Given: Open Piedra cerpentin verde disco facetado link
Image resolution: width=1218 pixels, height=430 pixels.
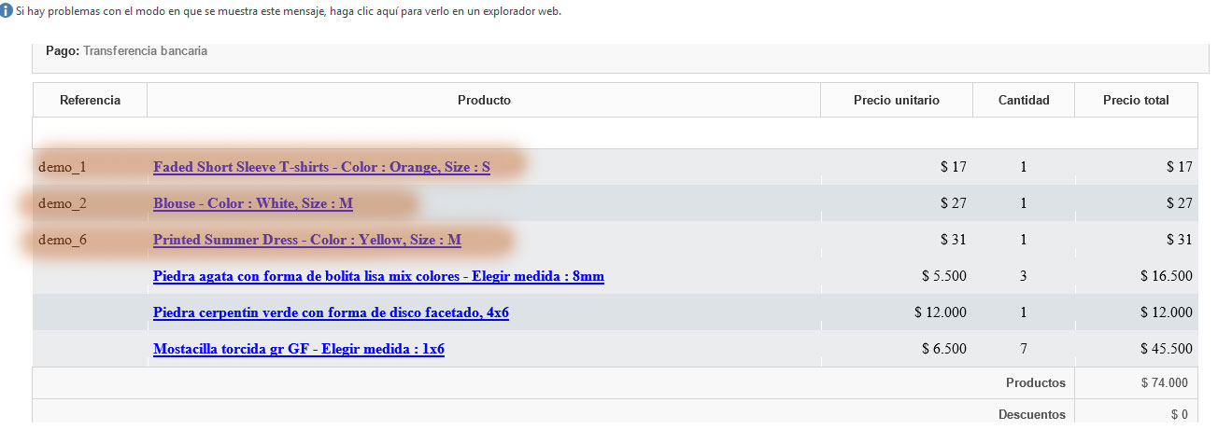Looking at the screenshot, I should 331,312.
